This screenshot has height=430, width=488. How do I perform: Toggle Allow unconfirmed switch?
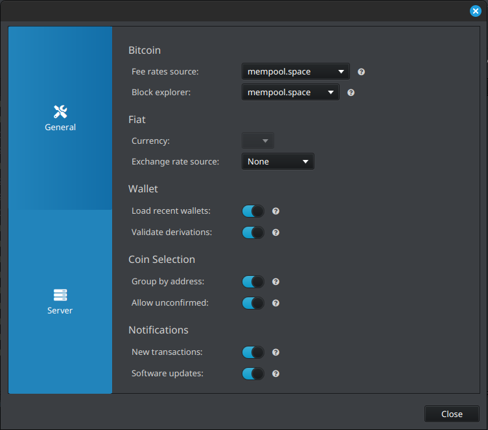(253, 303)
